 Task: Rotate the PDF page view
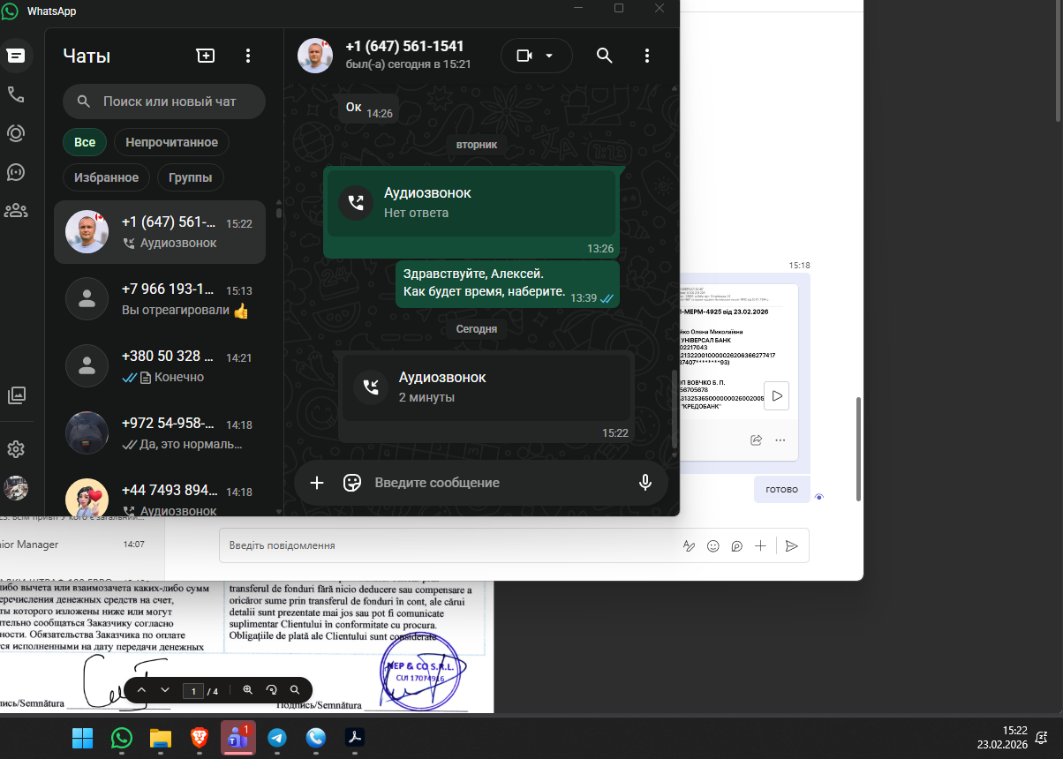pos(272,690)
